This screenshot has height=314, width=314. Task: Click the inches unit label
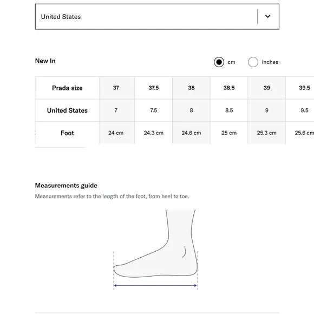point(270,62)
